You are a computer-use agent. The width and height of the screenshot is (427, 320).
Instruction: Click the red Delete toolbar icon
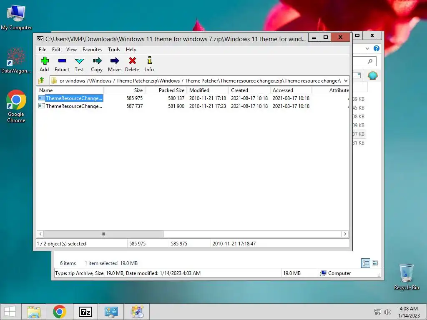132,64
